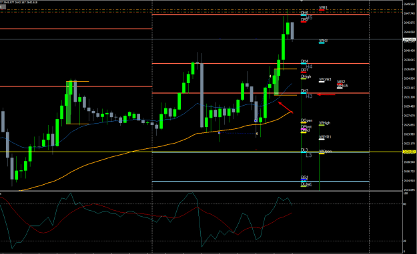Click the MR2 monthly resistance label
Image resolution: width=417 pixels, height=254 pixels.
click(x=341, y=82)
